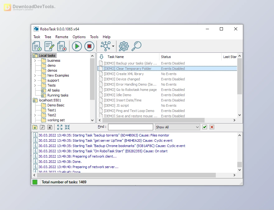Select Test1 folder
The width and height of the screenshot is (274, 210).
[52, 110]
